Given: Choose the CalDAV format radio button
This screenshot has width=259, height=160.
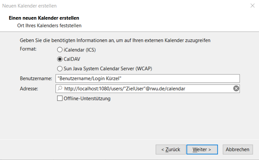Looking at the screenshot, I should tap(60, 59).
